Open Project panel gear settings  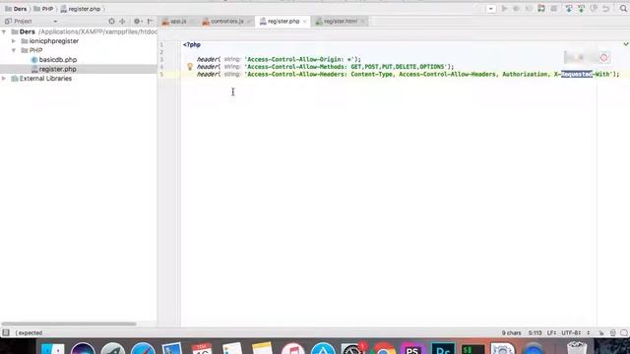(x=137, y=22)
